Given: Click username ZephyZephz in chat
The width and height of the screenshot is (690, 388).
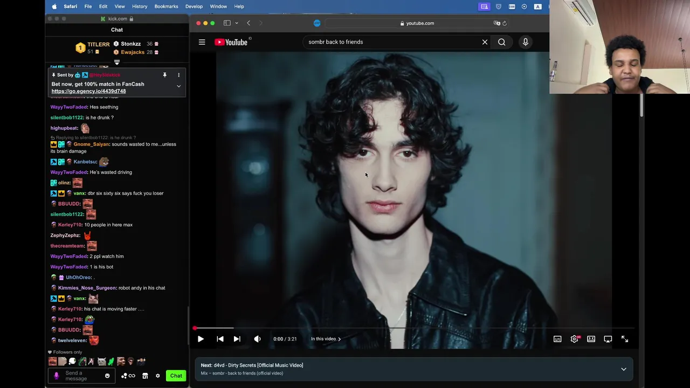Looking at the screenshot, I should pos(65,235).
